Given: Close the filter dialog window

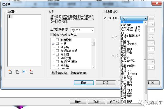Looking at the screenshot, I should click(x=157, y=3).
